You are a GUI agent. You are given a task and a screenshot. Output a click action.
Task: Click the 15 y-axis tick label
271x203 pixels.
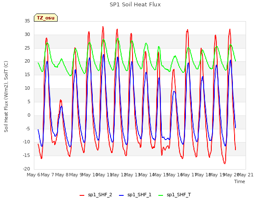point(27,74)
